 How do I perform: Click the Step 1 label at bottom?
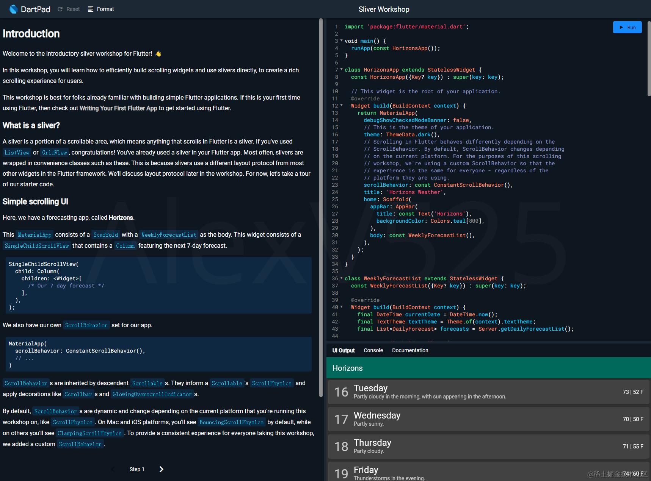point(137,469)
